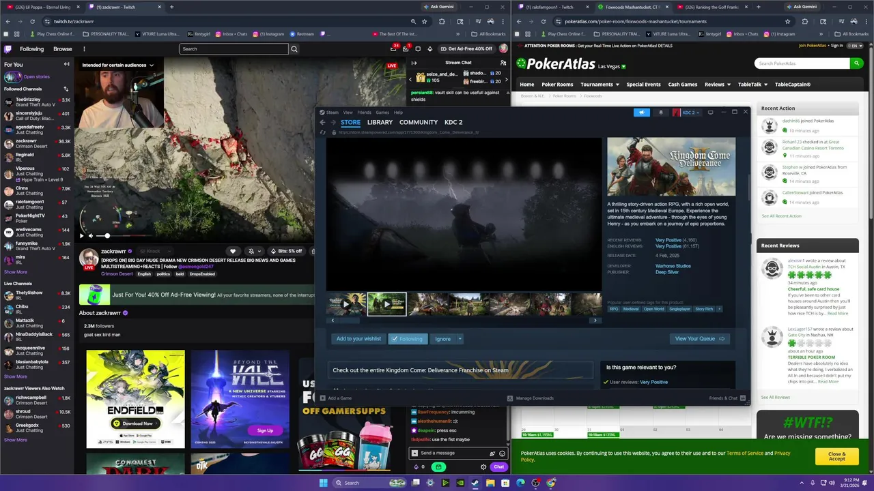874x491 pixels.
Task: Toggle the Following checkbox on Steam page
Action: coord(408,339)
